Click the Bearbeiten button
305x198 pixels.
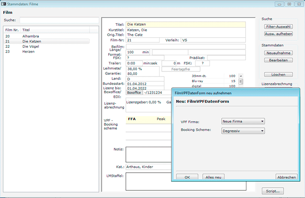click(278, 60)
